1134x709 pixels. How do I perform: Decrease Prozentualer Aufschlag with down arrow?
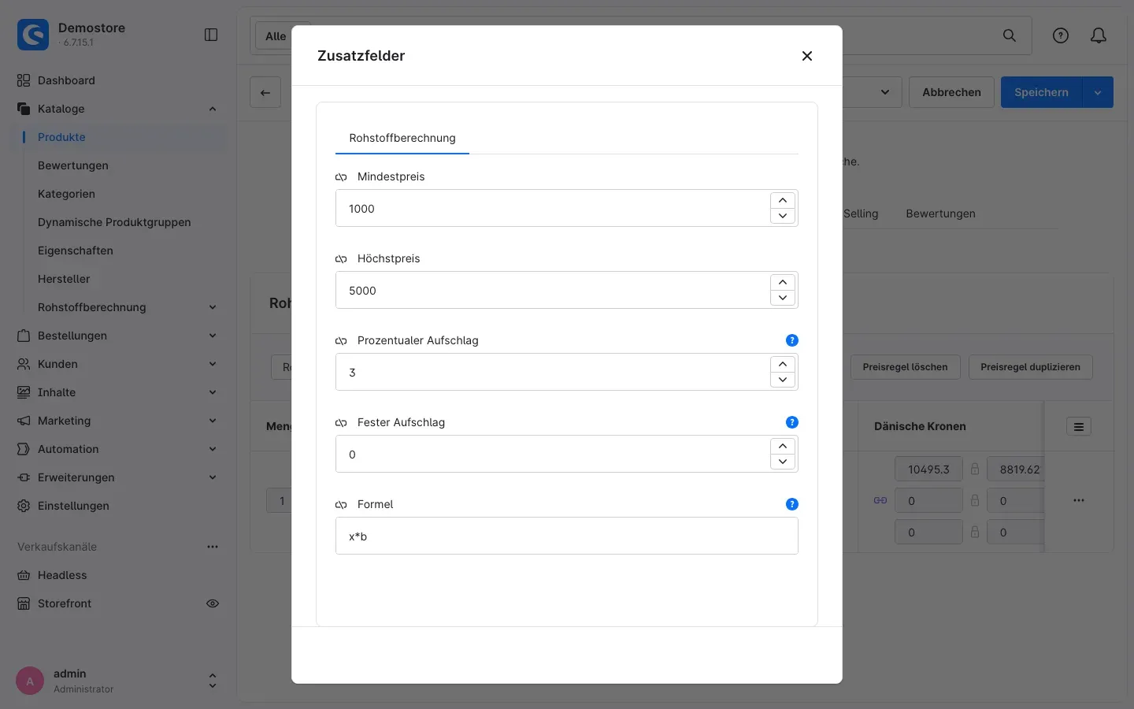(783, 380)
